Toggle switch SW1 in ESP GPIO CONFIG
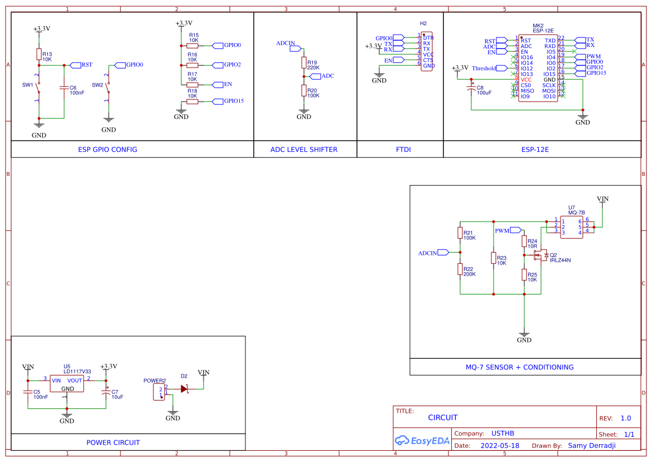The image size is (652, 462). pyautogui.click(x=38, y=86)
